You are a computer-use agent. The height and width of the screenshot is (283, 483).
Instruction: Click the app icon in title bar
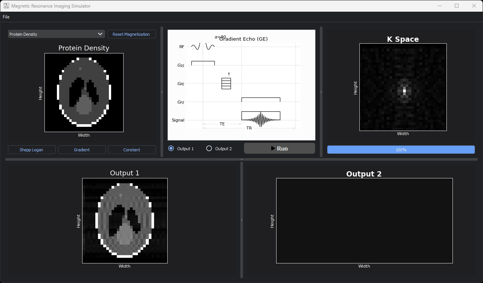click(6, 6)
